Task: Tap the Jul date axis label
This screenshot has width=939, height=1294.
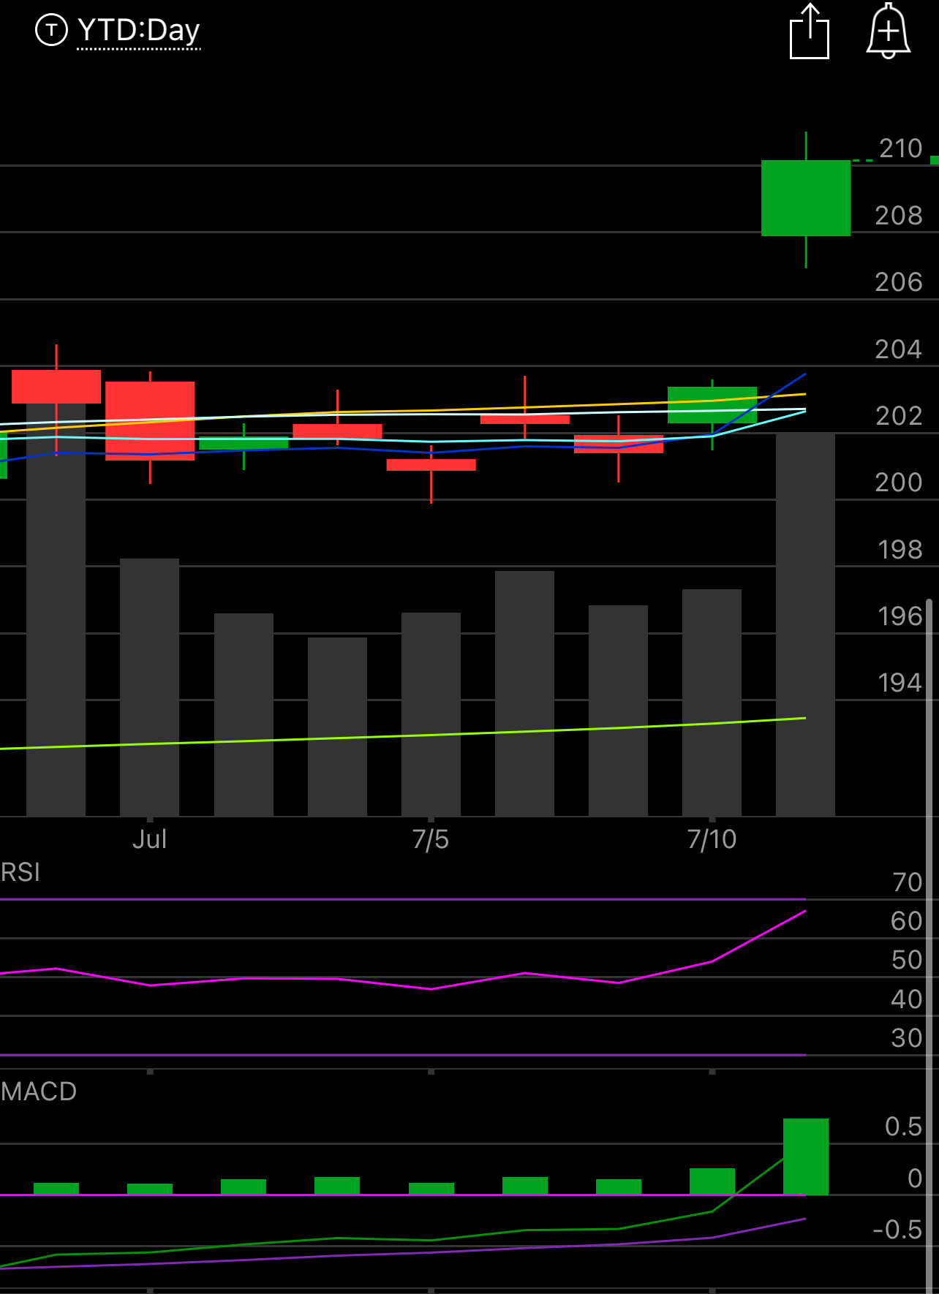Action: [x=150, y=839]
